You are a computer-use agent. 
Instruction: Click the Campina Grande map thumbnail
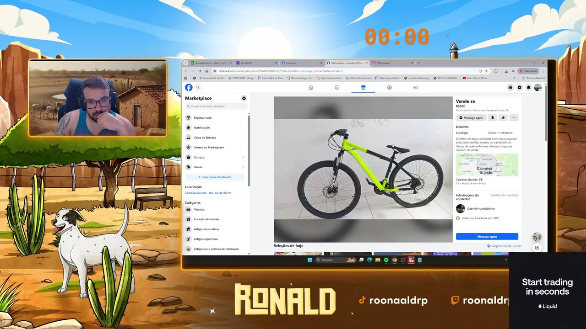click(x=487, y=164)
